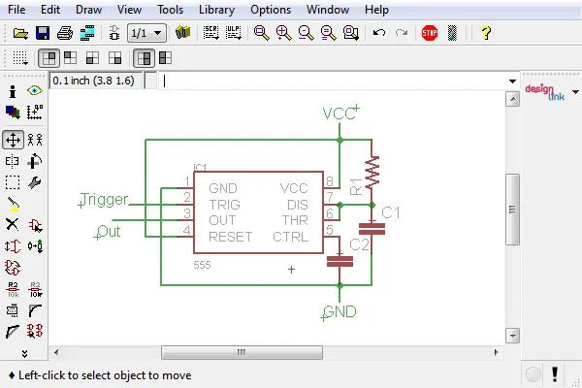
Task: Expand more tools double chevron
Action: tap(24, 353)
